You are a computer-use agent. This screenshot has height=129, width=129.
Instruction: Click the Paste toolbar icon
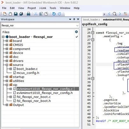[46, 14]
